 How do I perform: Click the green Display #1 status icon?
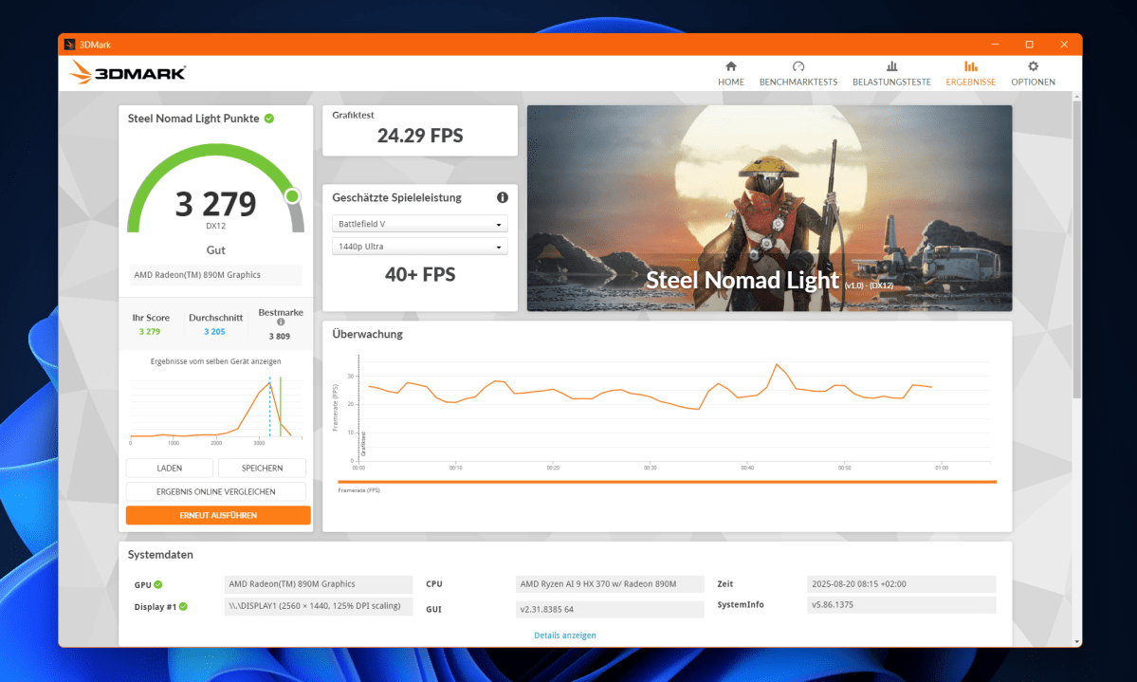pos(183,606)
